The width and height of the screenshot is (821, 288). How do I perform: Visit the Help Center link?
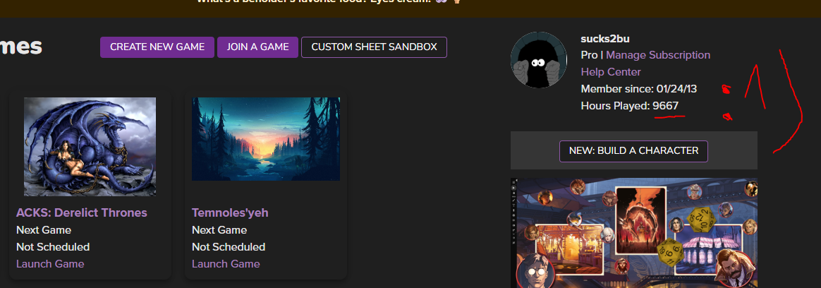point(611,72)
